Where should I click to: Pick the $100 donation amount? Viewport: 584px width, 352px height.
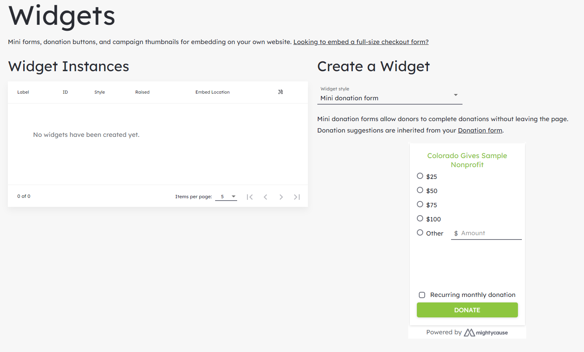pos(420,219)
